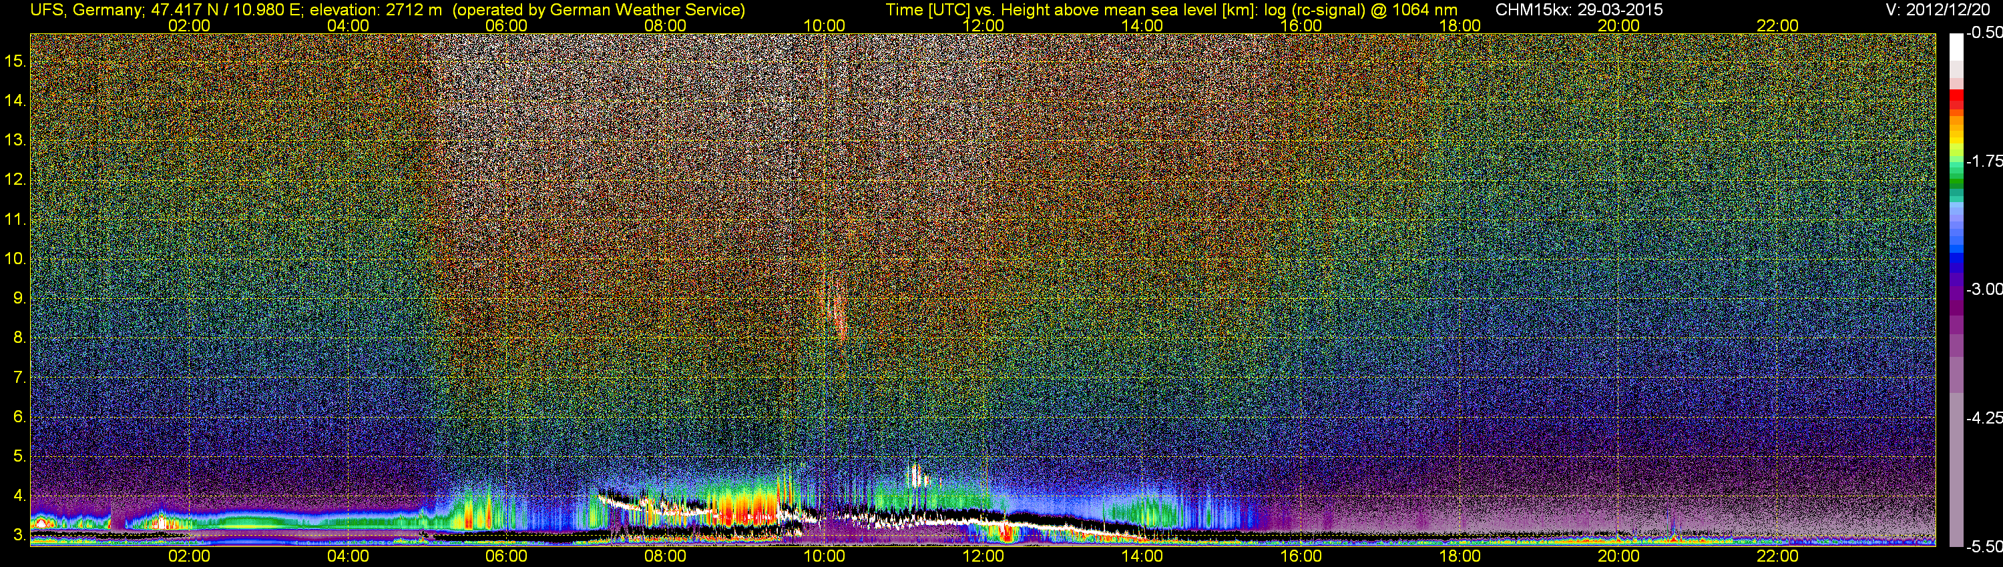Click the color scale value -1.75
This screenshot has width=2003, height=567.
(1984, 161)
